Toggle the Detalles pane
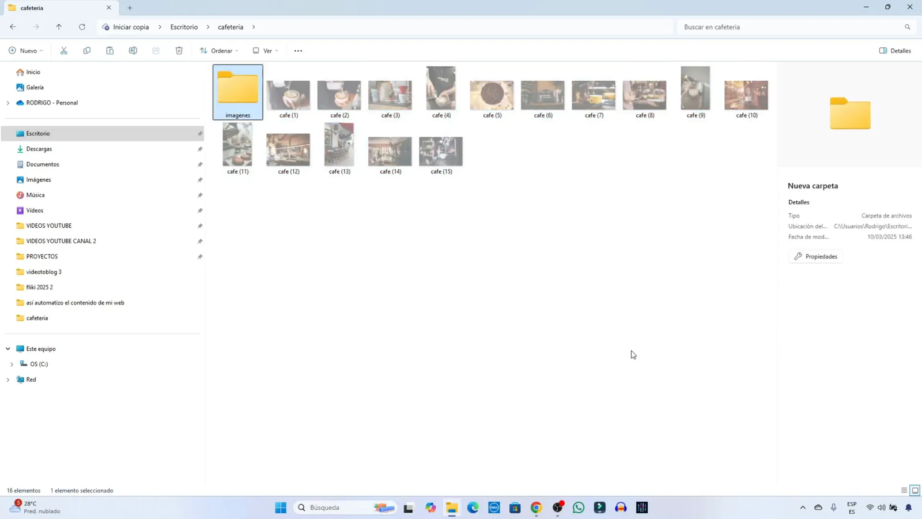922x519 pixels. point(894,50)
